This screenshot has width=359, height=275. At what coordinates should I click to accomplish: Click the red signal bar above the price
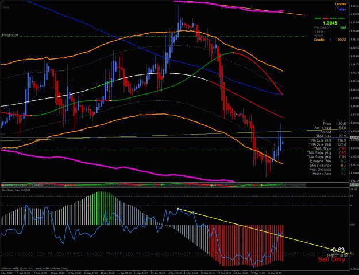[x=326, y=18]
